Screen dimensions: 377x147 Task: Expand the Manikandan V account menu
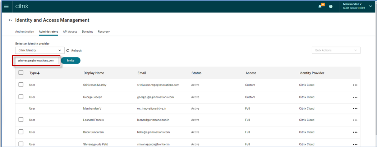(x=370, y=6)
